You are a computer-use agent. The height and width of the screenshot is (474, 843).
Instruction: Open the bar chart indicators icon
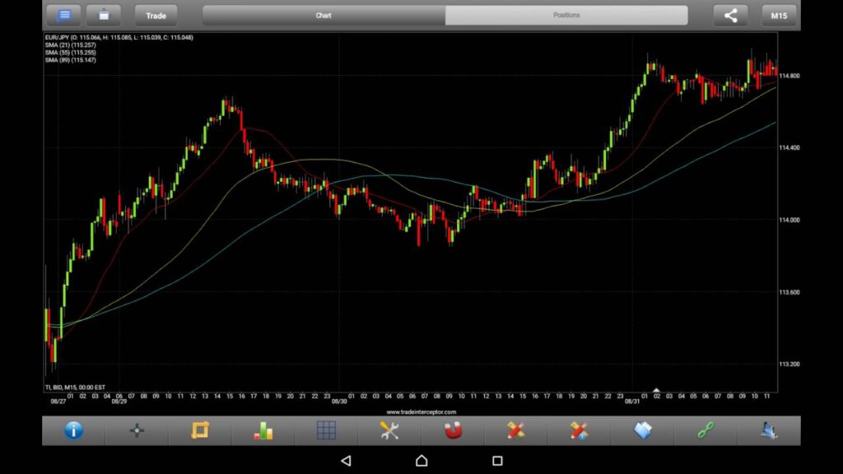tap(263, 430)
